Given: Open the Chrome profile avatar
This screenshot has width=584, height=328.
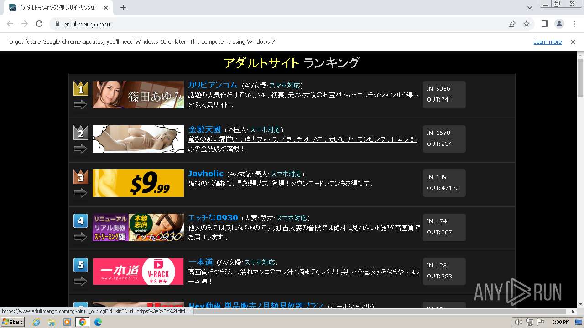Looking at the screenshot, I should click(x=559, y=24).
